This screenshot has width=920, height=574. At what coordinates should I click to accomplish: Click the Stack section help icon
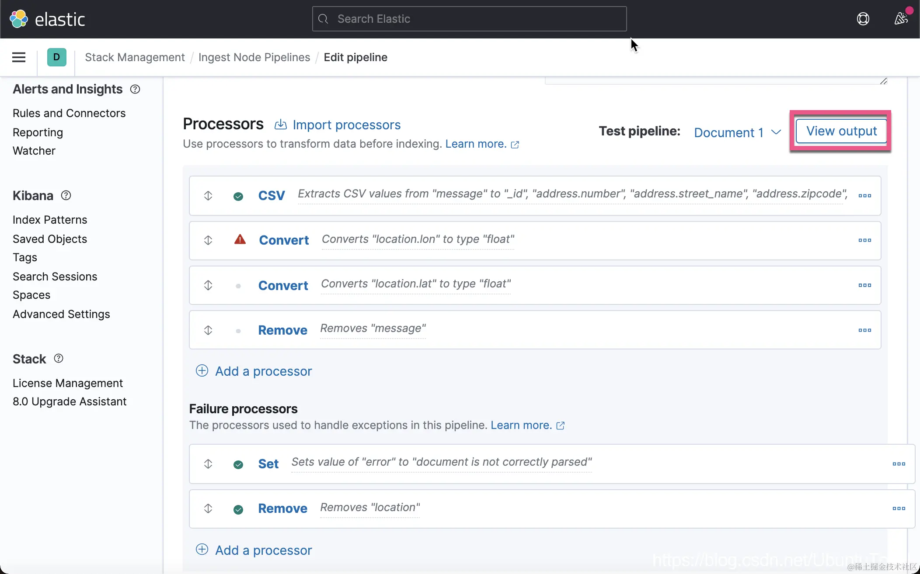click(59, 359)
